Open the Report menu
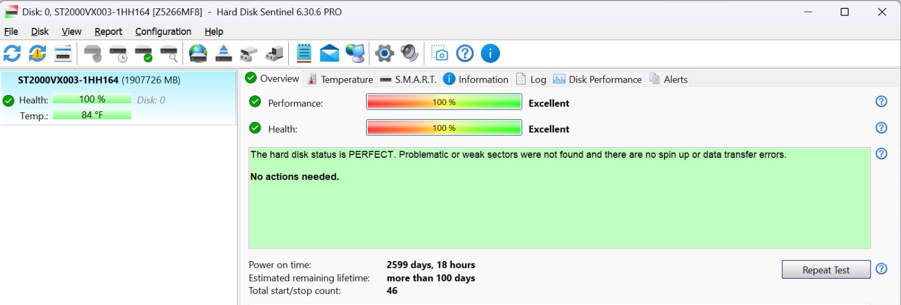This screenshot has height=305, width=901. click(108, 31)
